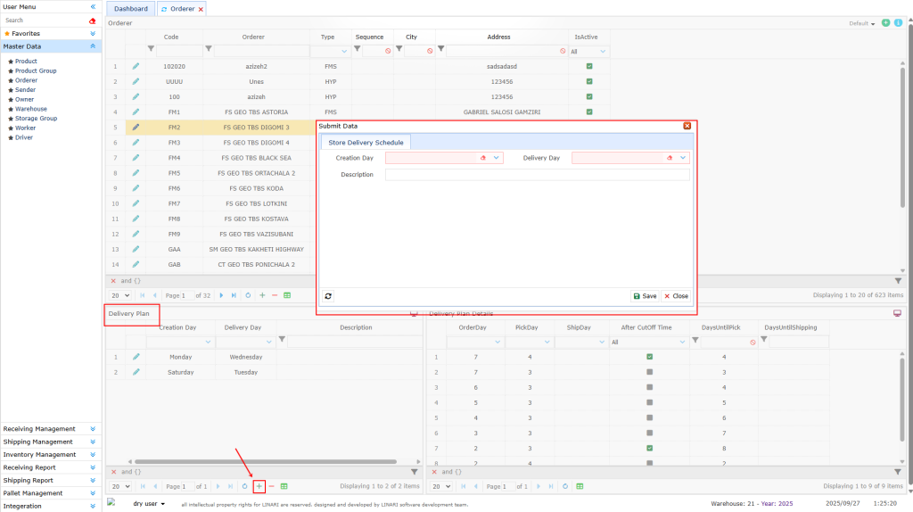Click the add (+) icon in Delivery Plan pager

[x=259, y=486]
